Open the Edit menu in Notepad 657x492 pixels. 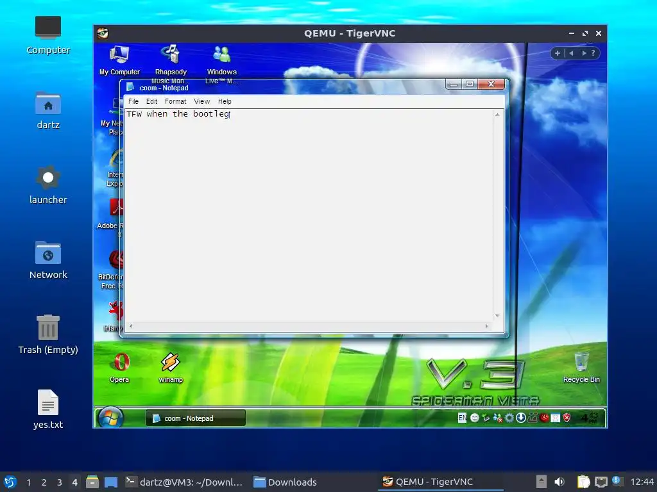coord(151,101)
